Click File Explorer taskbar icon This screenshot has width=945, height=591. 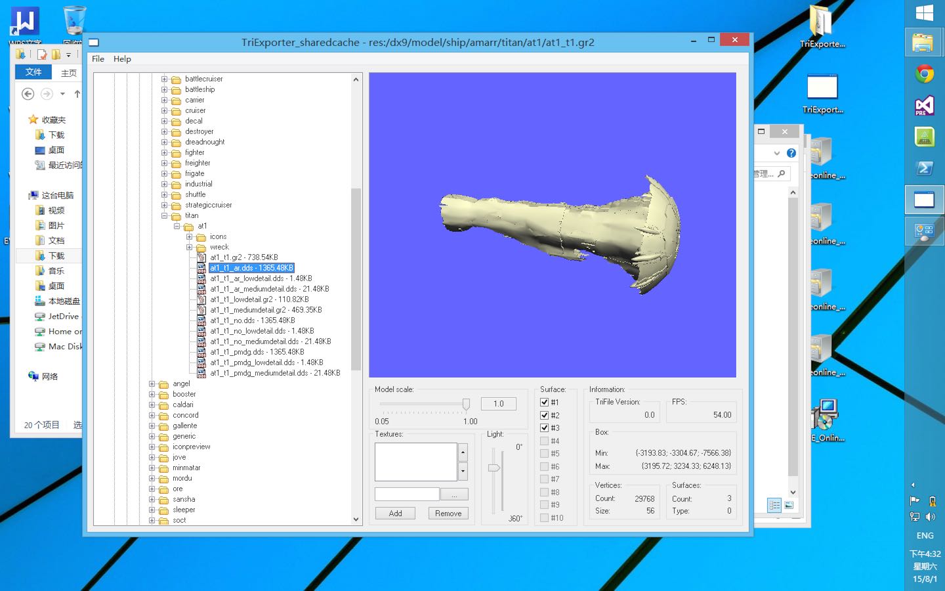tap(924, 43)
